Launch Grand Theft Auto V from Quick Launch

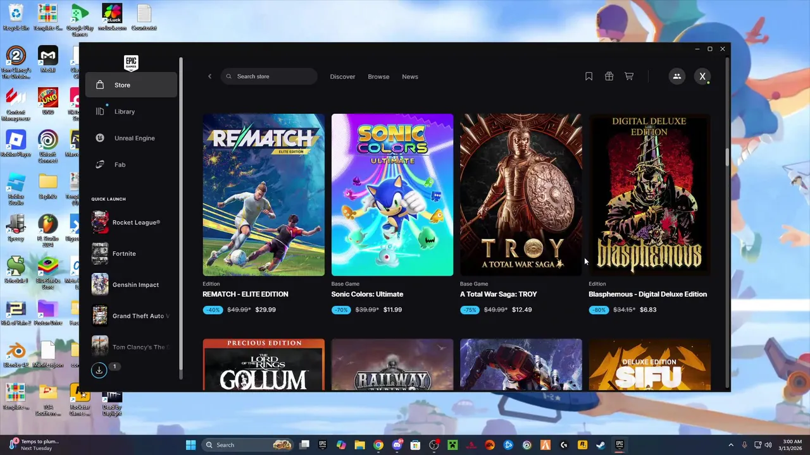click(131, 316)
